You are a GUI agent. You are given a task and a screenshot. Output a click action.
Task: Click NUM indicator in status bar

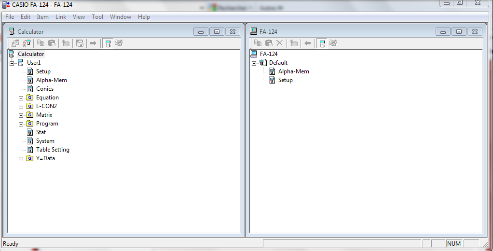(x=454, y=243)
